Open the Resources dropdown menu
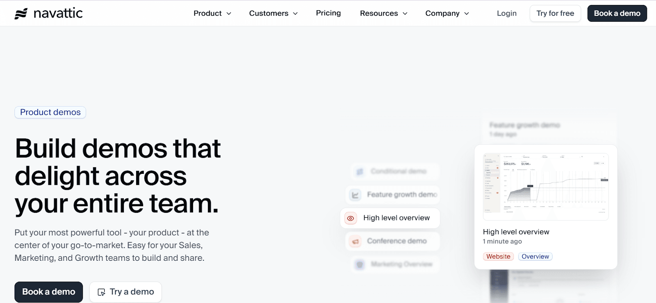The image size is (656, 303). [x=383, y=14]
